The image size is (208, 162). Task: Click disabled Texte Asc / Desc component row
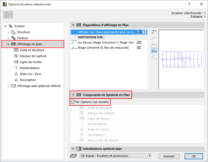click(x=137, y=129)
